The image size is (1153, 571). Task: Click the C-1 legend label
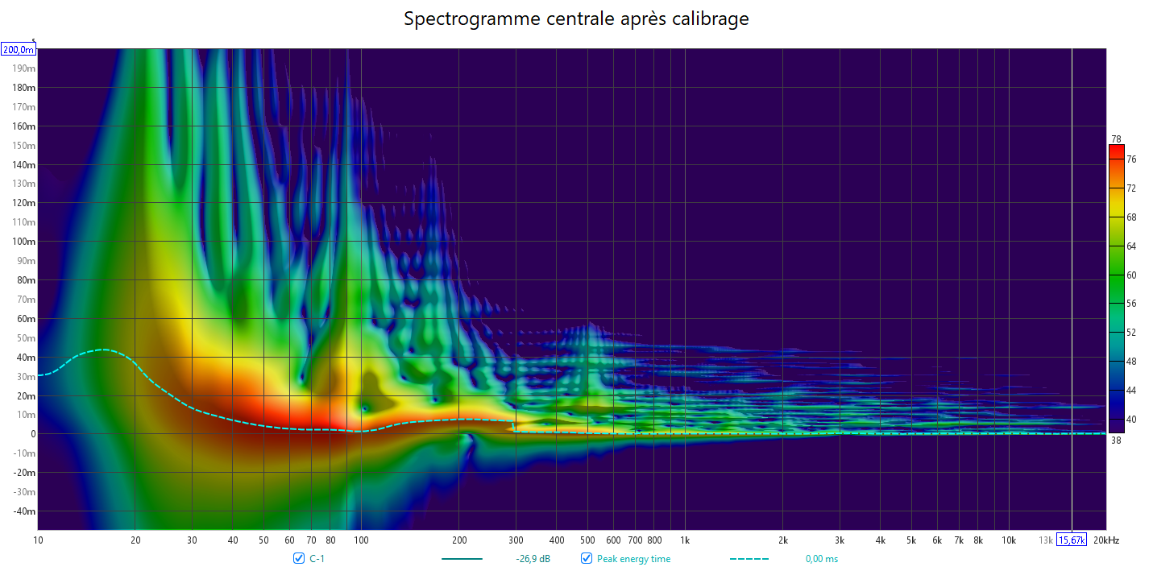point(317,559)
